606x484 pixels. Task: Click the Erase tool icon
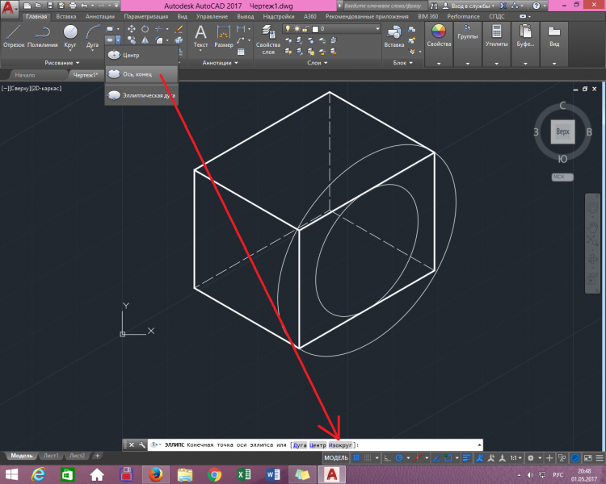(179, 29)
